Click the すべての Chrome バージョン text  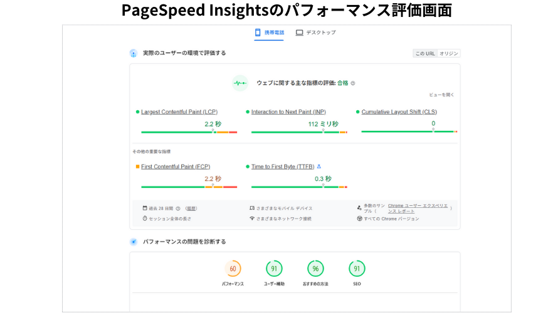tap(391, 219)
